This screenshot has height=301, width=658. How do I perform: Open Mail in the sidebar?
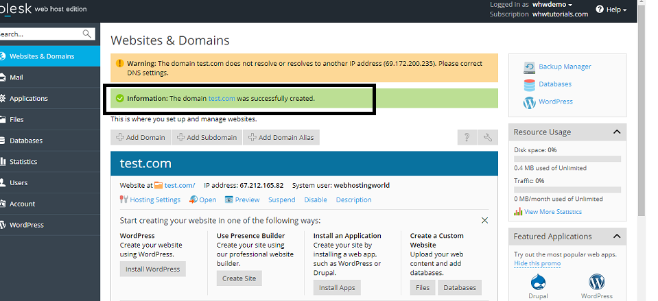click(16, 77)
